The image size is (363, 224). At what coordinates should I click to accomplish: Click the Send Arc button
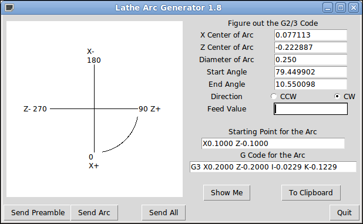point(94,212)
